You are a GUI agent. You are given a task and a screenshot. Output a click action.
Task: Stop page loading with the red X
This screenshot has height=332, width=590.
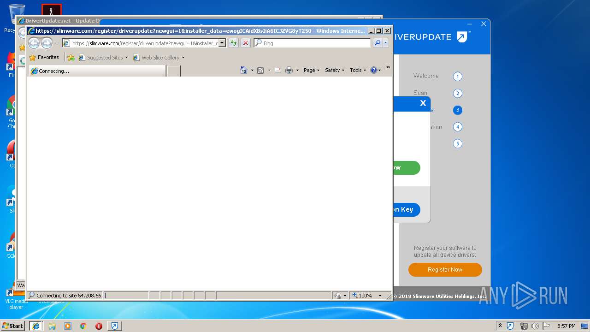pyautogui.click(x=246, y=43)
